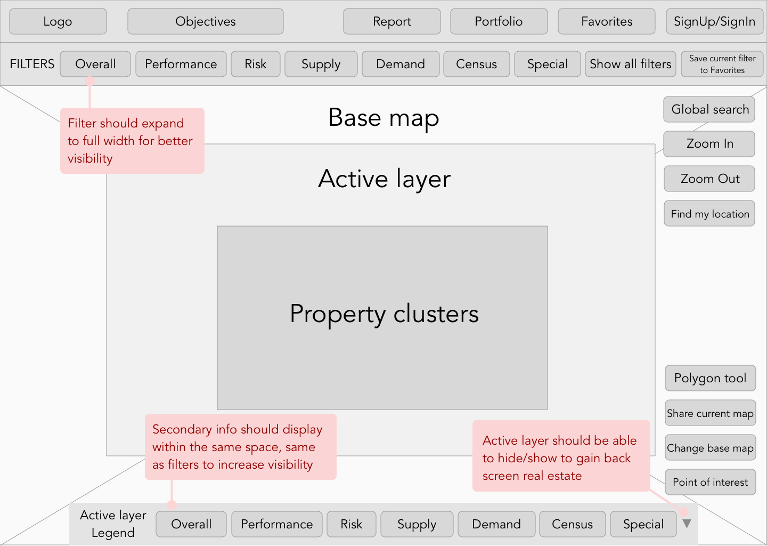Click SignUp/SignIn button

(715, 21)
